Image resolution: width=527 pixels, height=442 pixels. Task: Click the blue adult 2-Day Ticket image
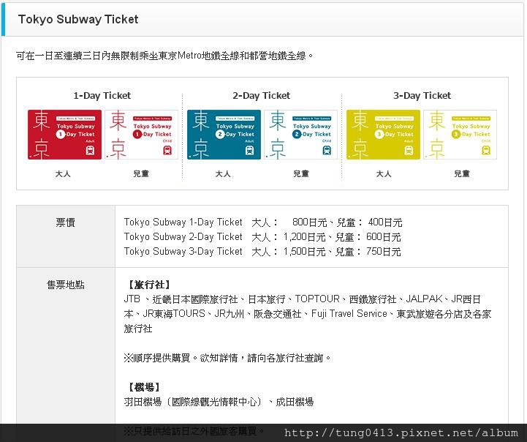coord(224,135)
